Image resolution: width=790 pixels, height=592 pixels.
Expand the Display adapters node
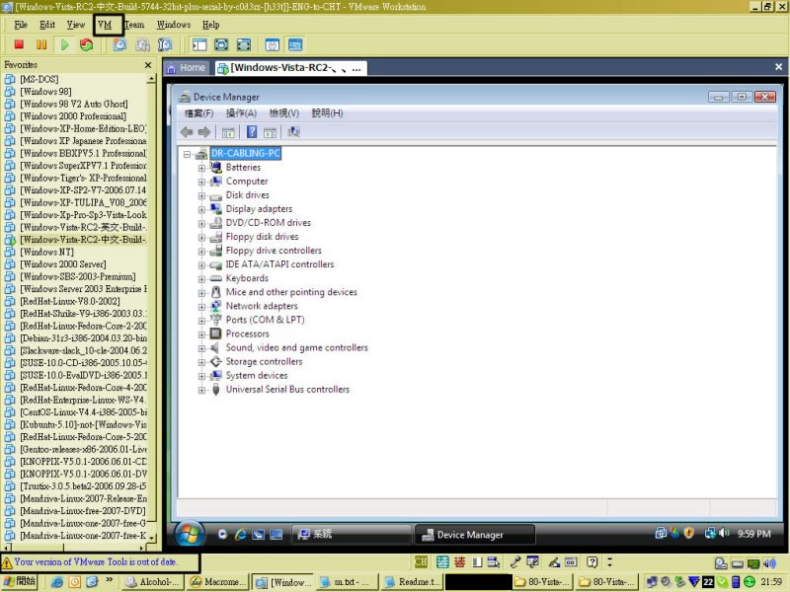pyautogui.click(x=201, y=209)
